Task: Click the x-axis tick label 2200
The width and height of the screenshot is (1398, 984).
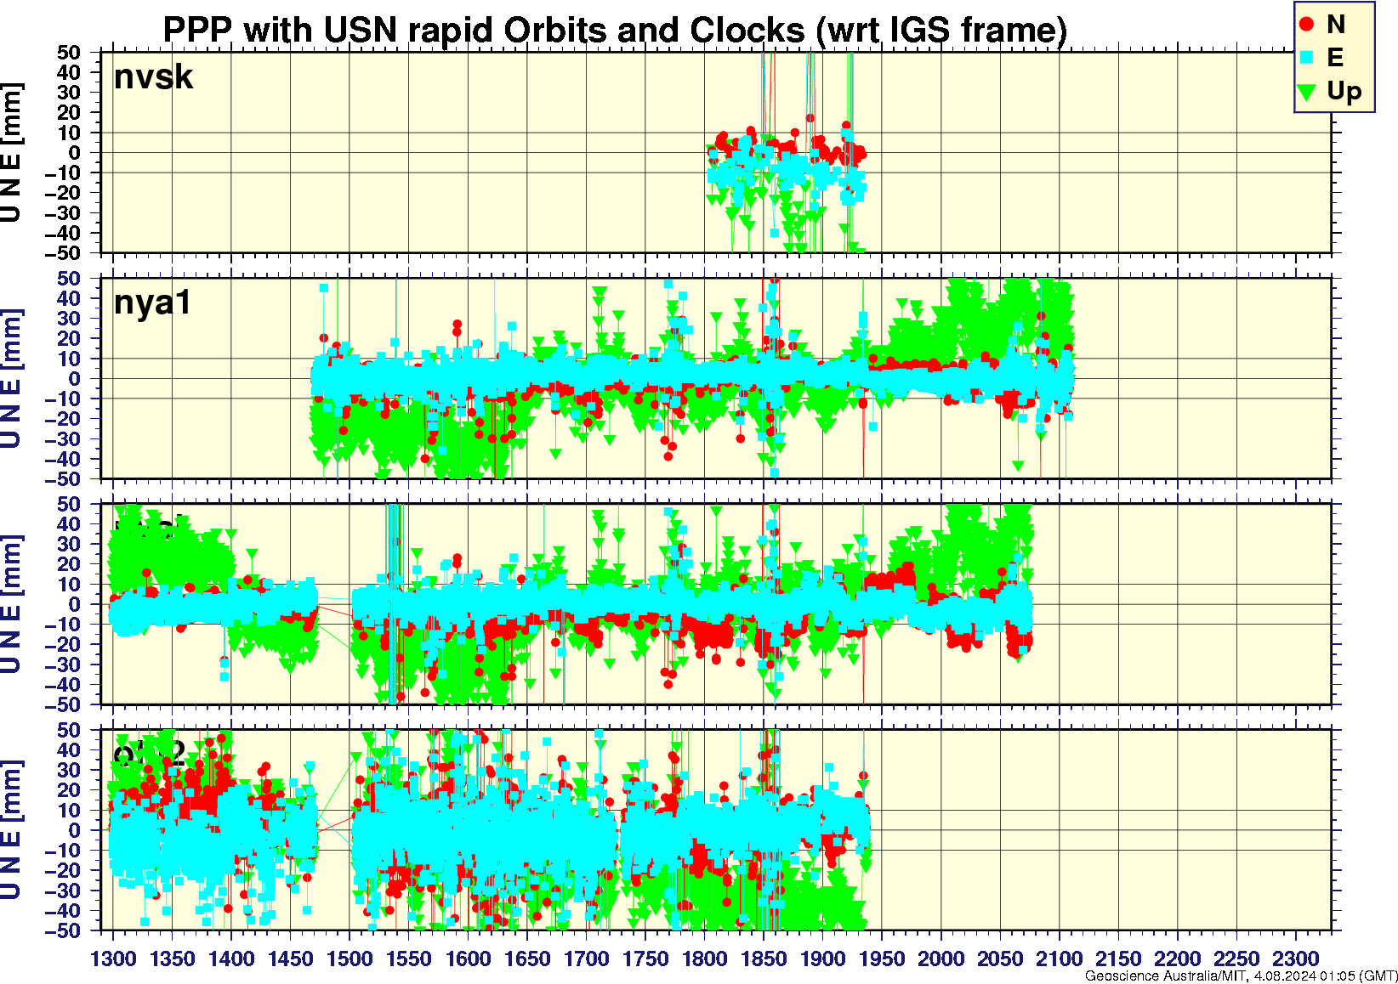Action: pos(1177,959)
